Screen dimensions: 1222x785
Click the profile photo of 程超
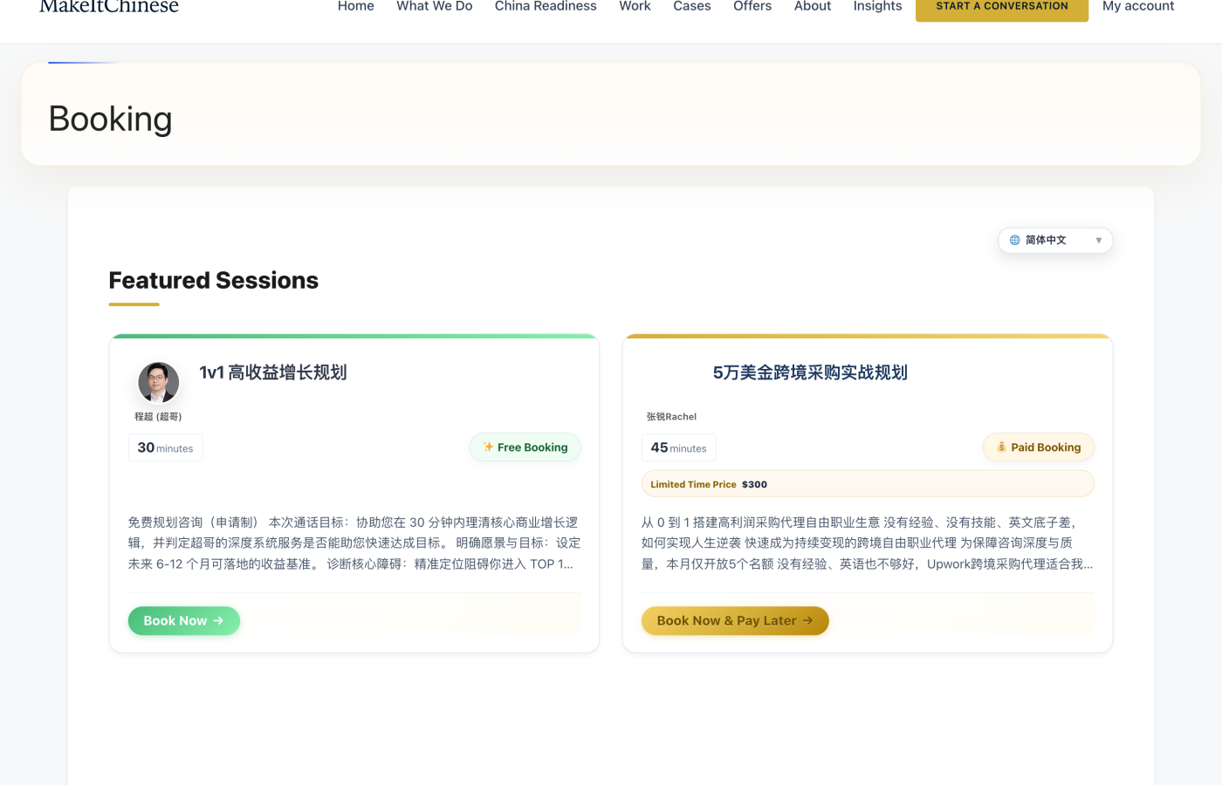pos(159,382)
